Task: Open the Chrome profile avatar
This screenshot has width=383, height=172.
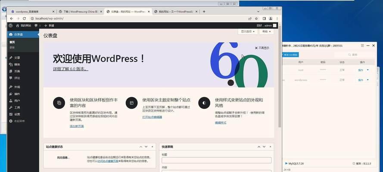Action: pos(271,18)
